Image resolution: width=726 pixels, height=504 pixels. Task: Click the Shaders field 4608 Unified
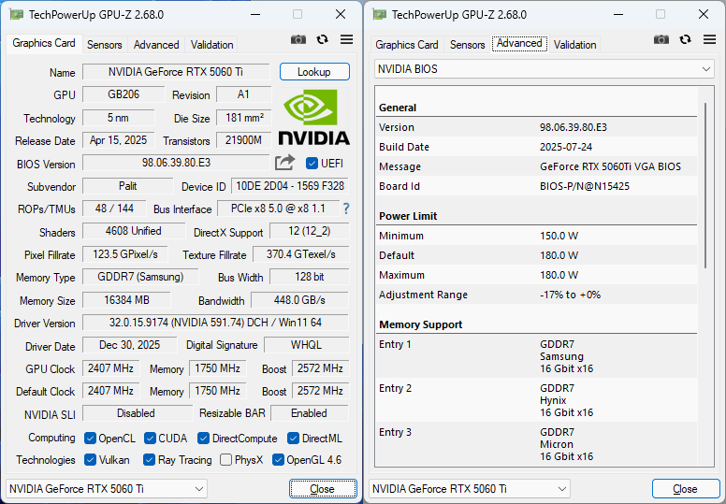click(x=134, y=231)
